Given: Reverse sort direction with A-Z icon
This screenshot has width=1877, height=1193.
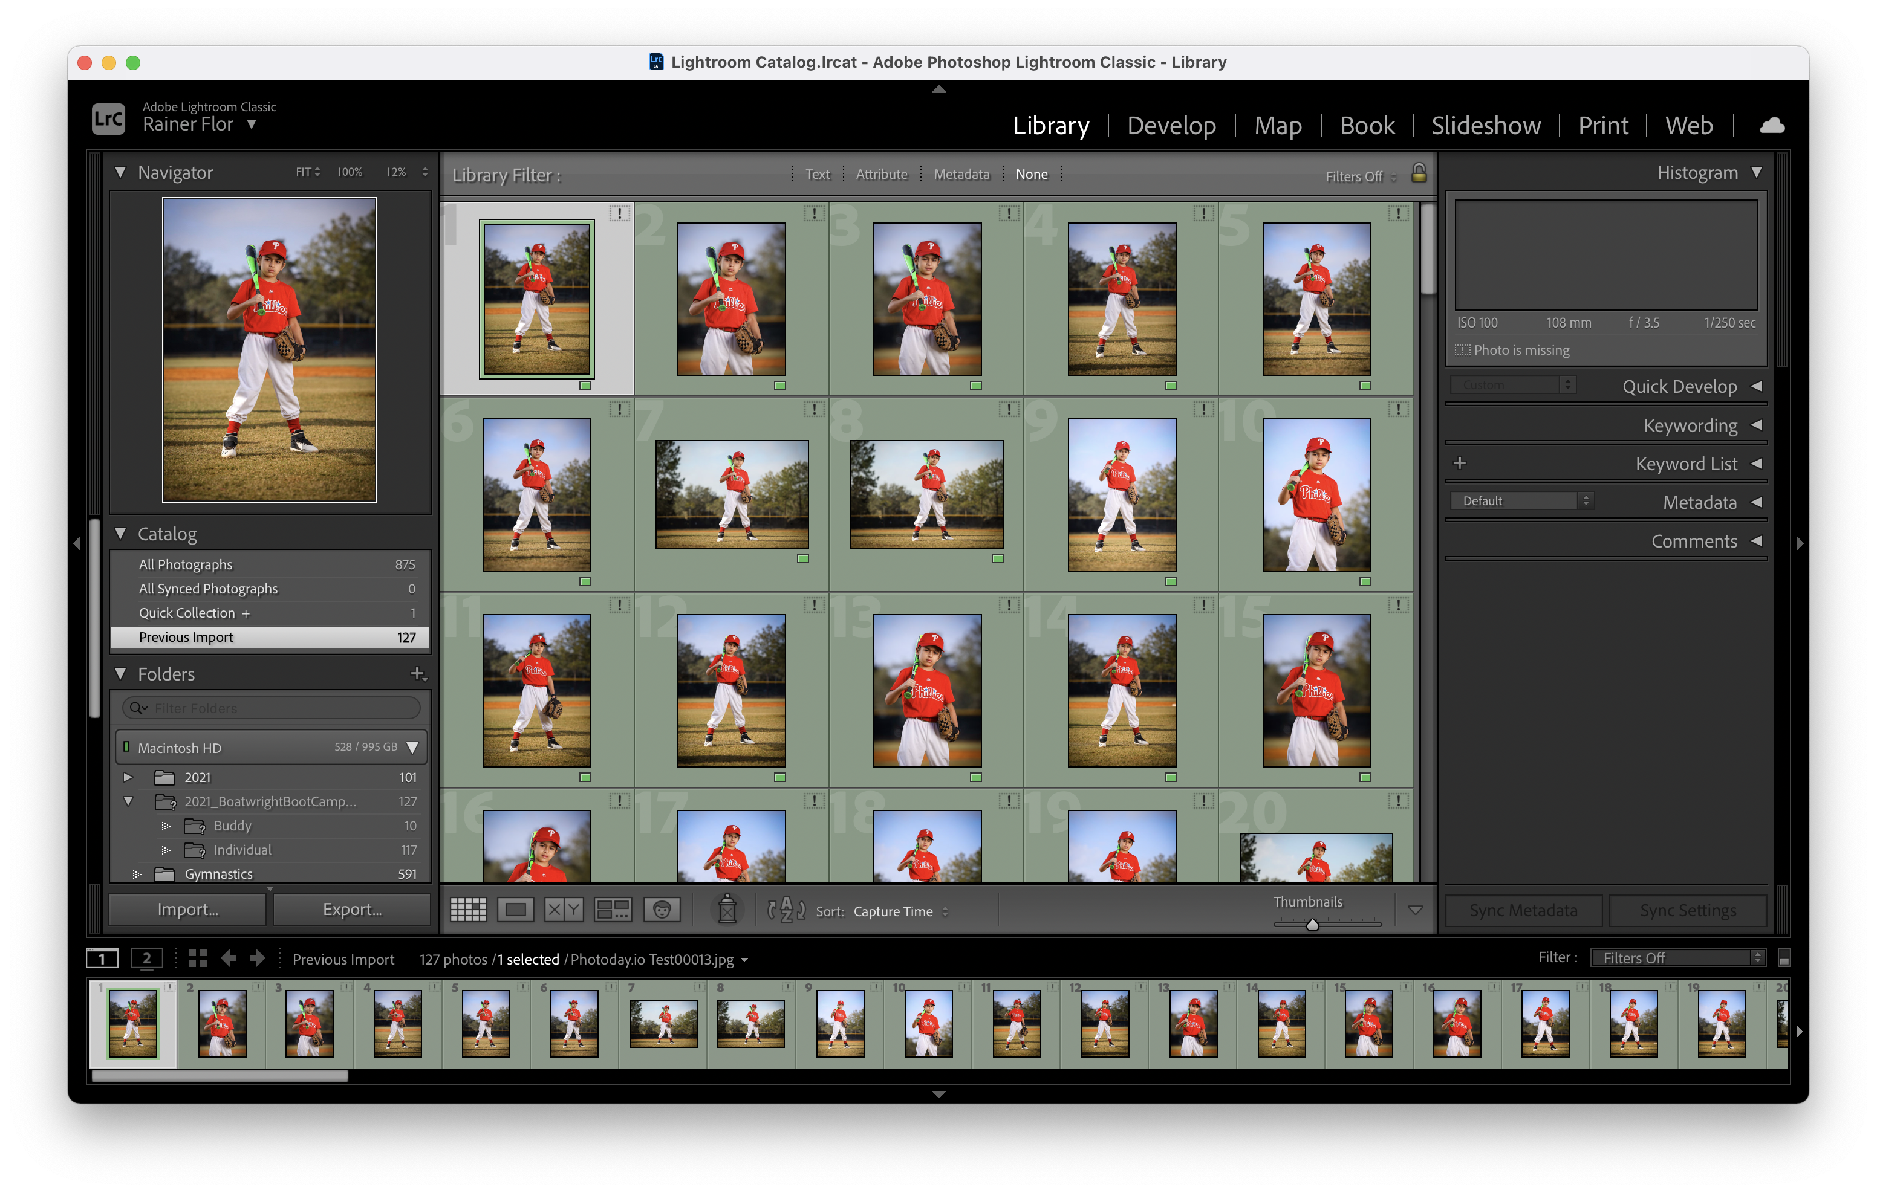Looking at the screenshot, I should coord(786,910).
